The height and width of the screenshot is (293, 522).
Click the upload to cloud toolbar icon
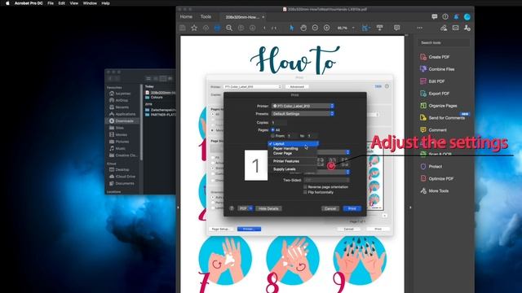[x=206, y=28]
